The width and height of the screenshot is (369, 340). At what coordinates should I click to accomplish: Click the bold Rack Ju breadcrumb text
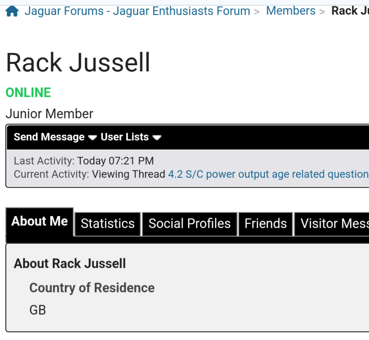pyautogui.click(x=350, y=11)
